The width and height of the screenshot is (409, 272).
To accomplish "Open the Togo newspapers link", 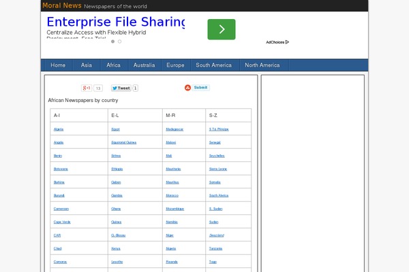I will click(x=213, y=262).
